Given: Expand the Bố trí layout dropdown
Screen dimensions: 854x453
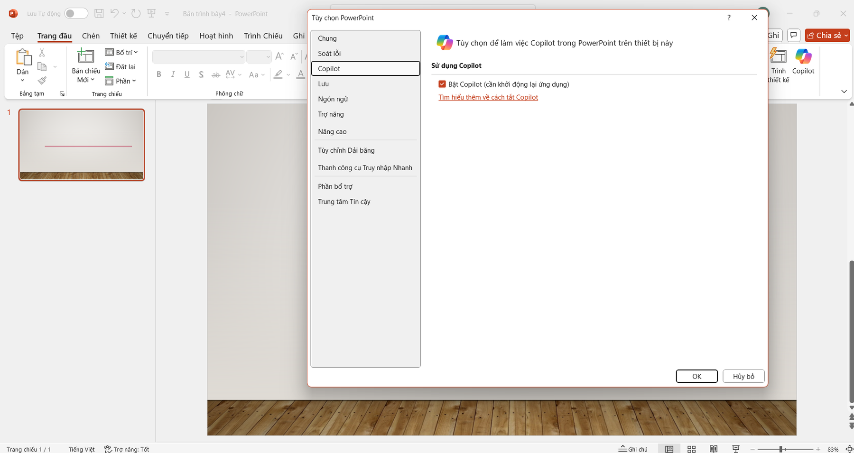Looking at the screenshot, I should 121,53.
